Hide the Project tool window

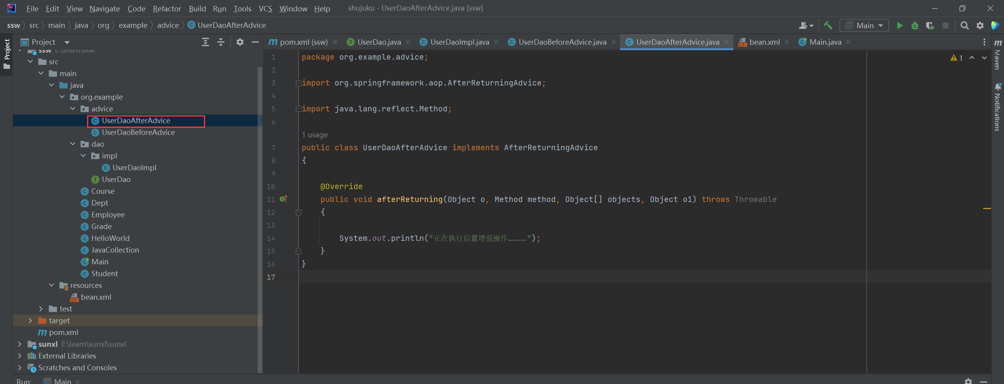[255, 42]
